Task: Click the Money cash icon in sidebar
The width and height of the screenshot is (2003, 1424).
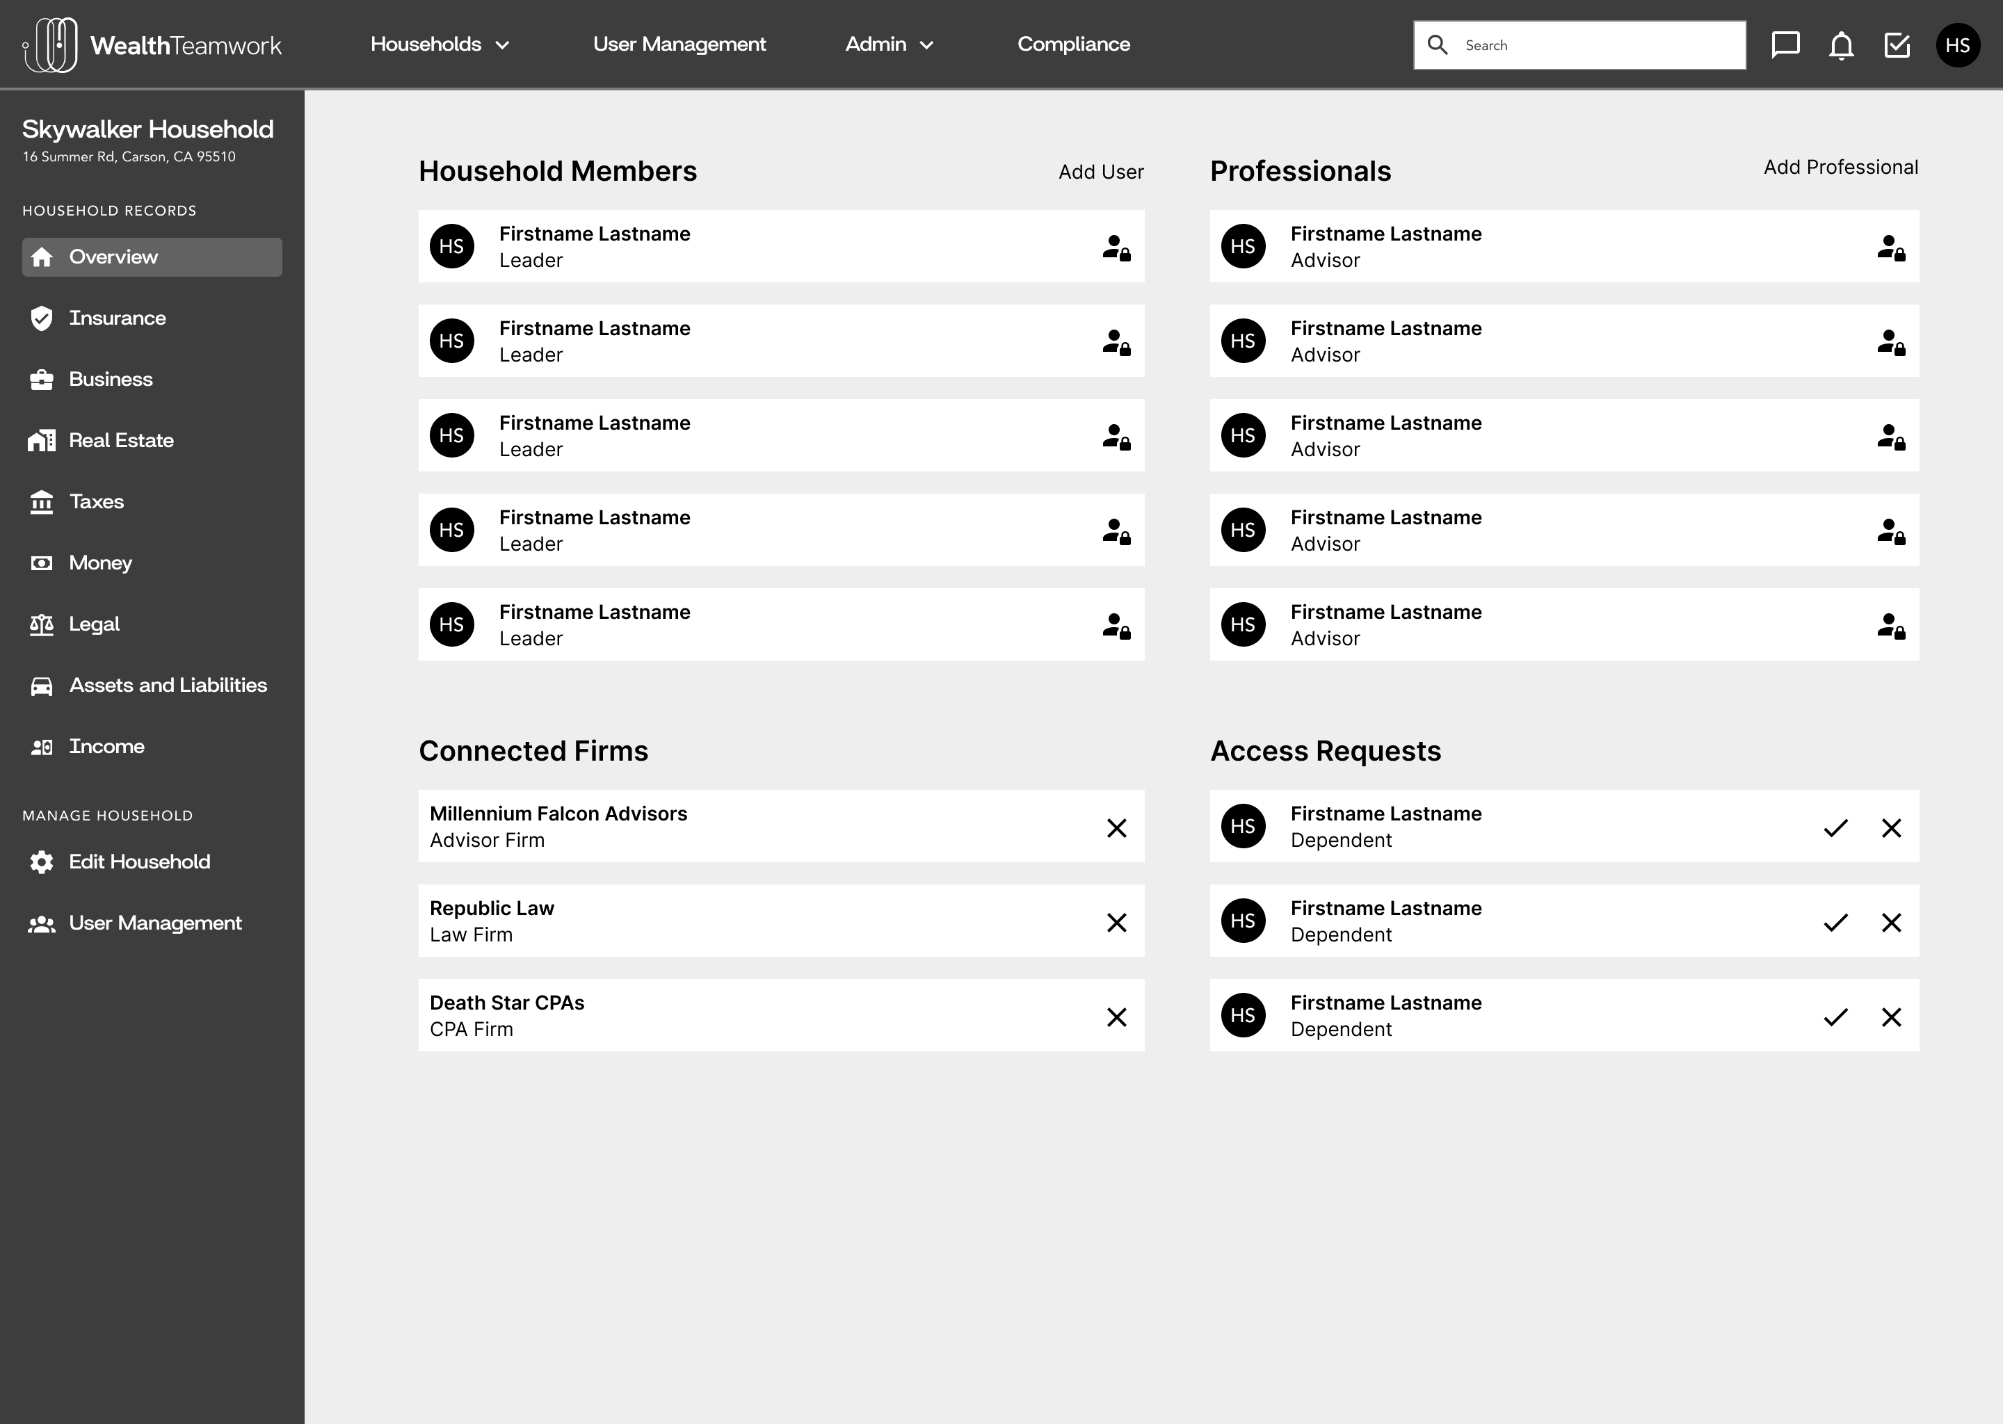Action: coord(41,563)
